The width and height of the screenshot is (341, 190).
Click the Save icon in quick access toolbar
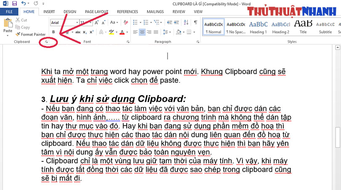click(14, 3)
